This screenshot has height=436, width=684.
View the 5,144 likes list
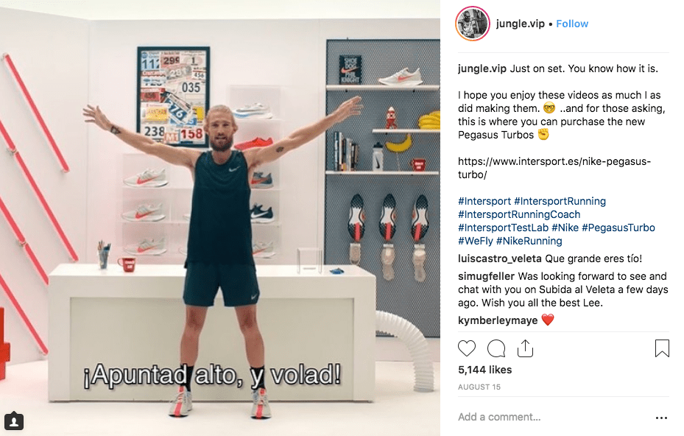point(484,370)
